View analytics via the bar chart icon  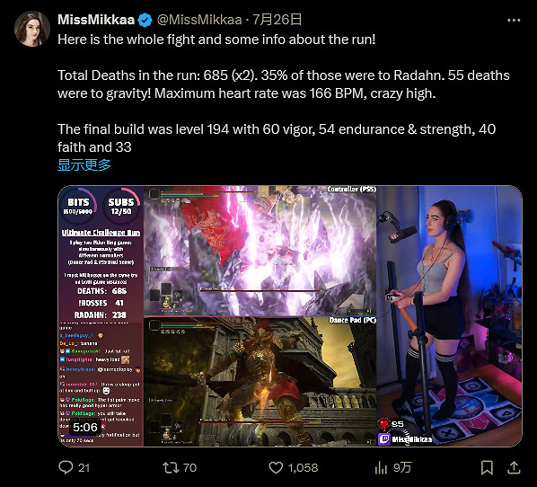381,467
